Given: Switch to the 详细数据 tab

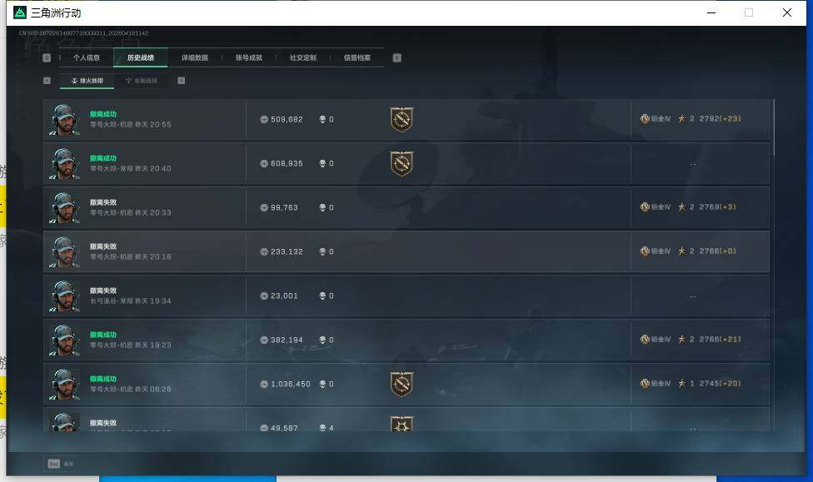Looking at the screenshot, I should (x=195, y=57).
